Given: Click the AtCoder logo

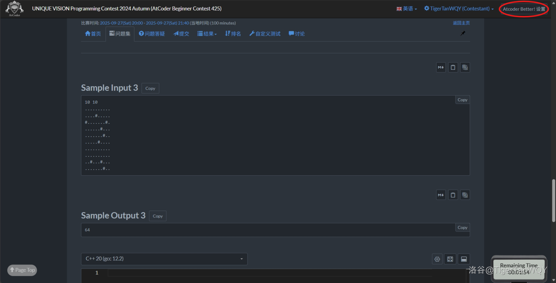Looking at the screenshot, I should point(14,9).
